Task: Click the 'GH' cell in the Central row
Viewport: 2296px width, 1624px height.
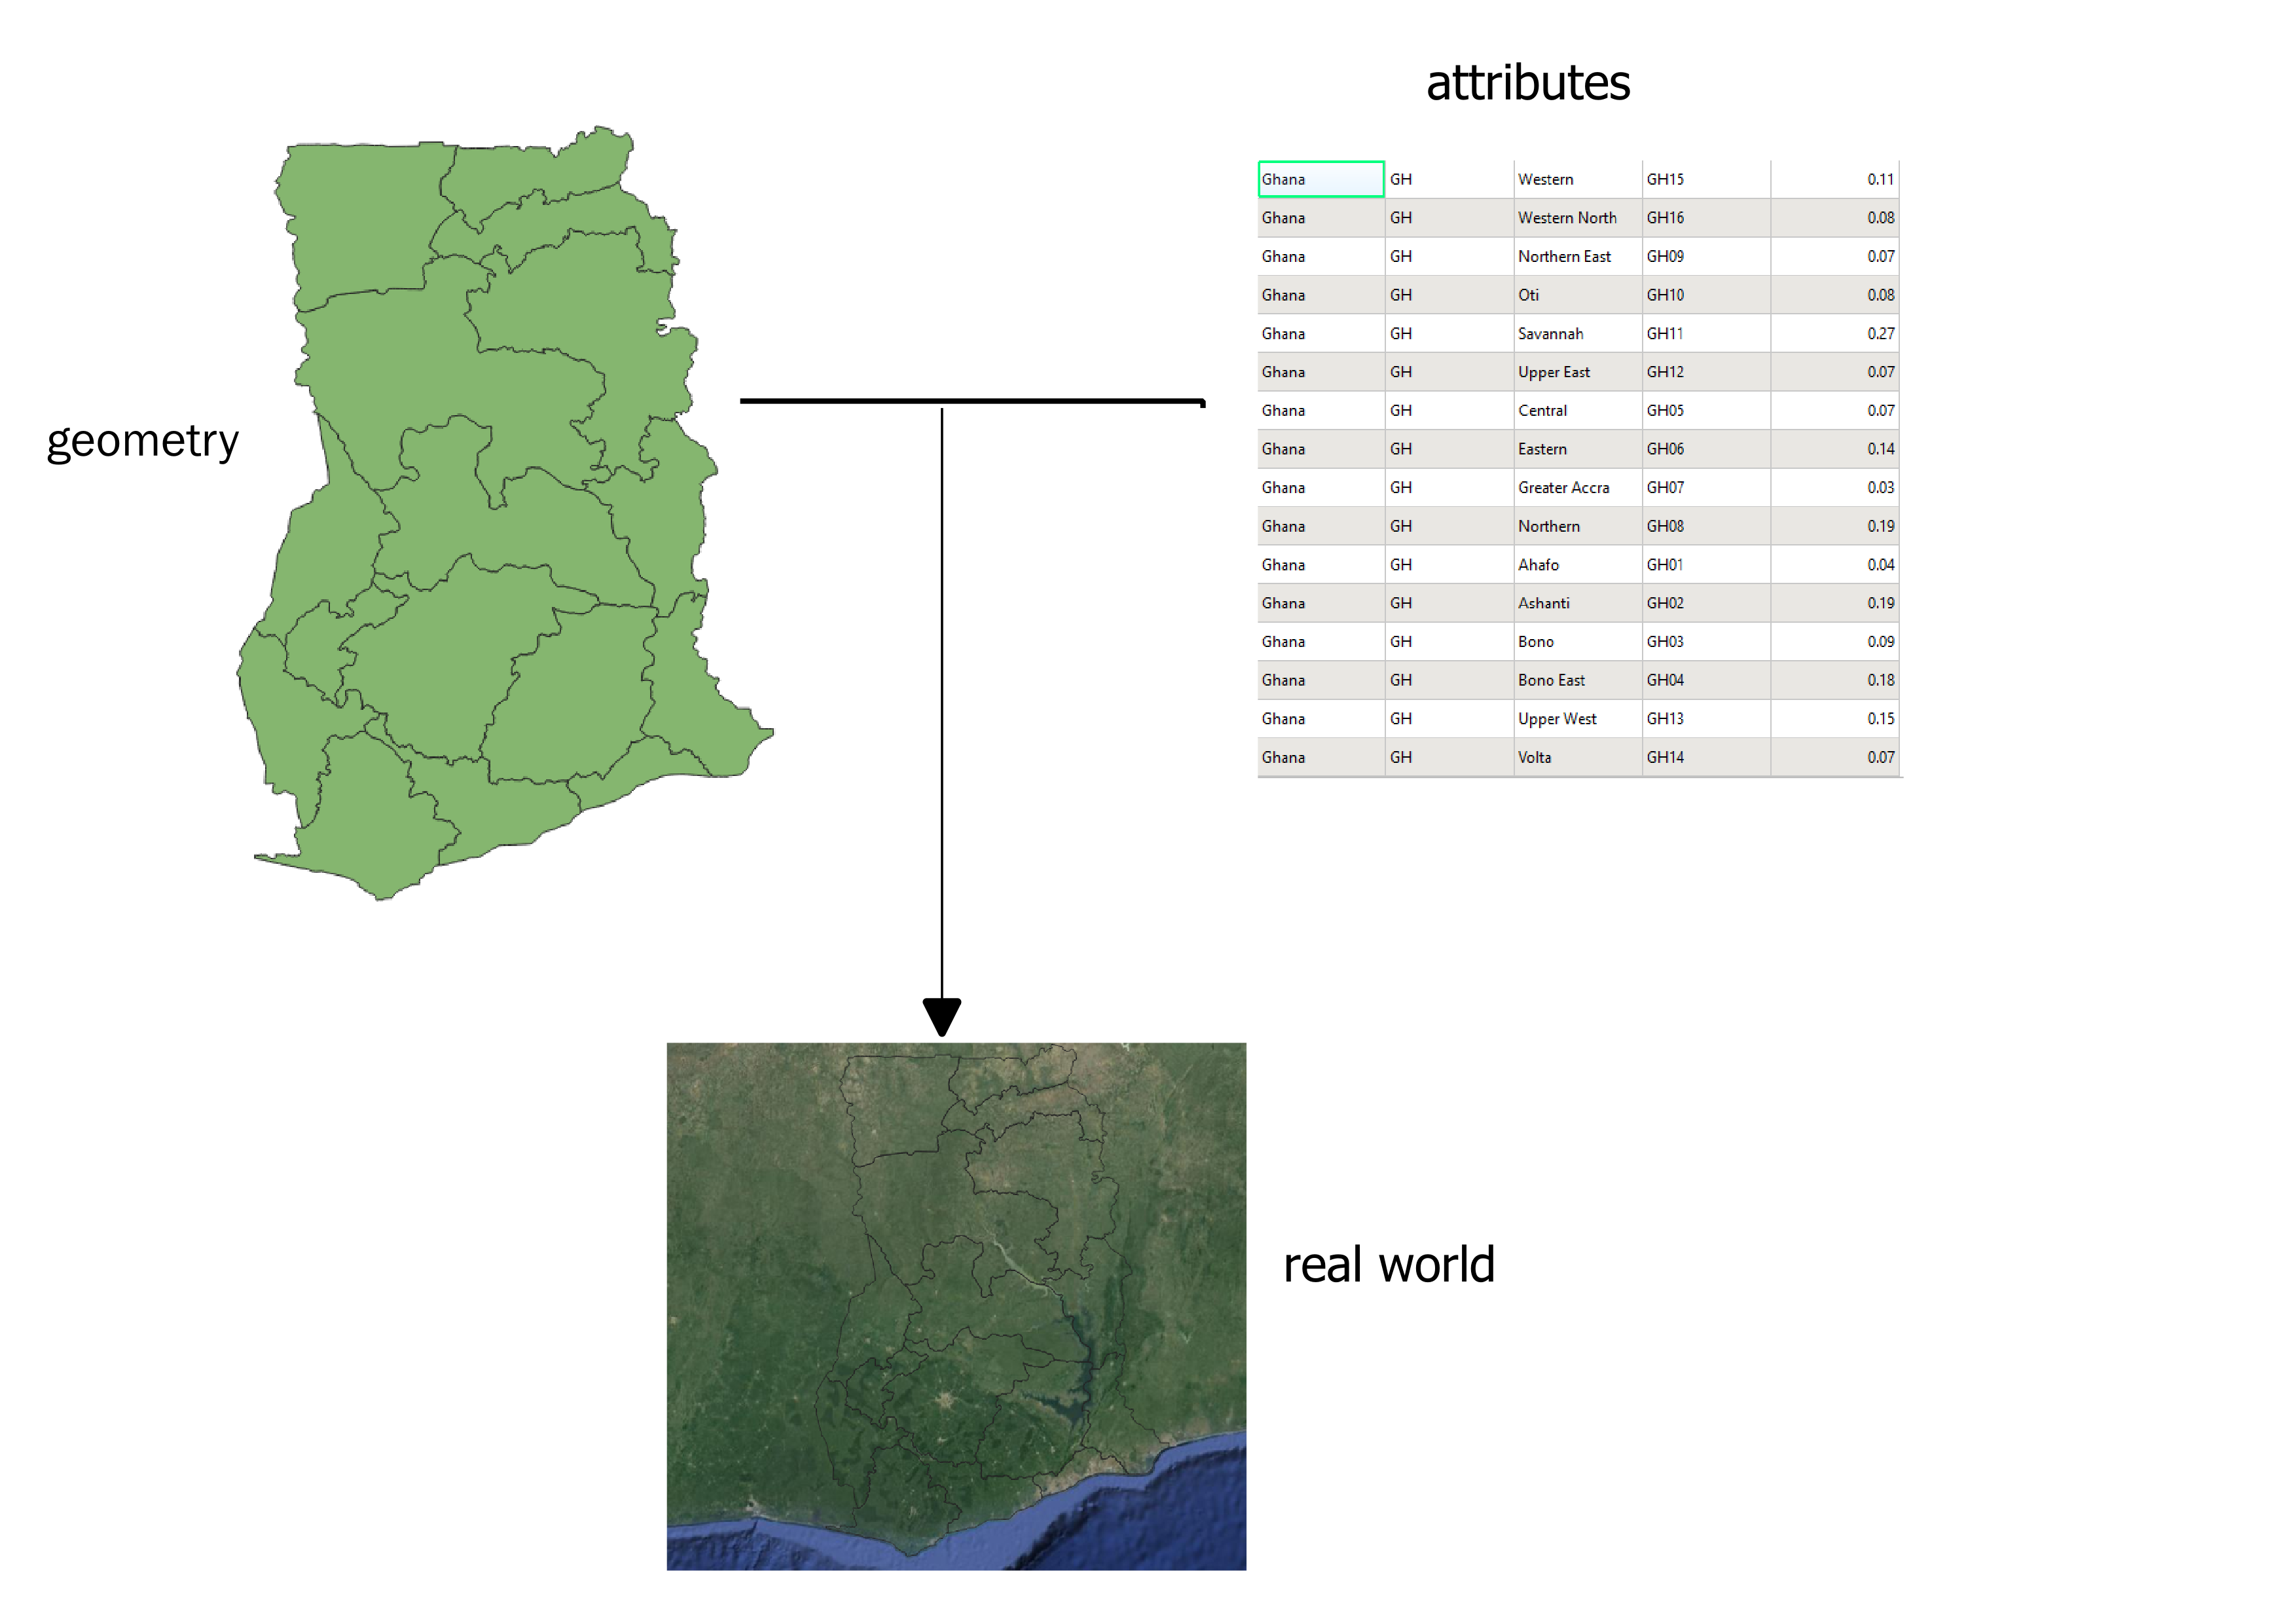Action: point(1449,410)
